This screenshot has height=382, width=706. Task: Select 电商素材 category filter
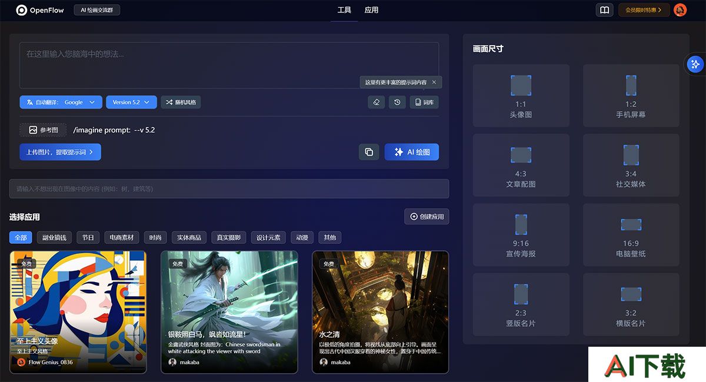click(x=122, y=237)
